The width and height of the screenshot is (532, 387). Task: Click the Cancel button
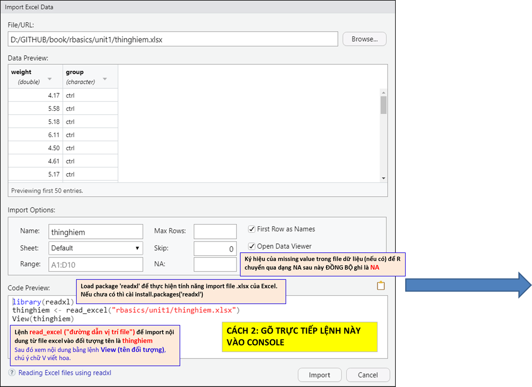[x=368, y=375]
